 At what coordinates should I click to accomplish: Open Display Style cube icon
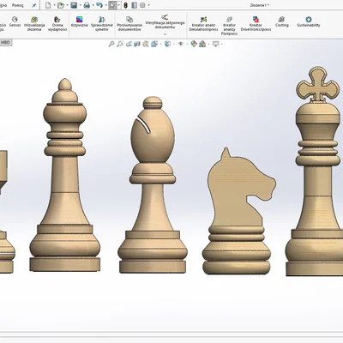[168, 44]
